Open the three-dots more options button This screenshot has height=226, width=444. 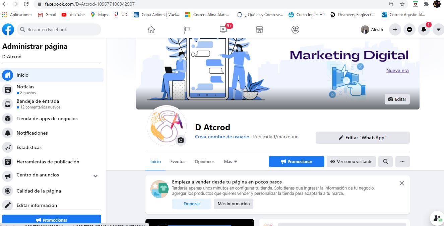(x=402, y=161)
